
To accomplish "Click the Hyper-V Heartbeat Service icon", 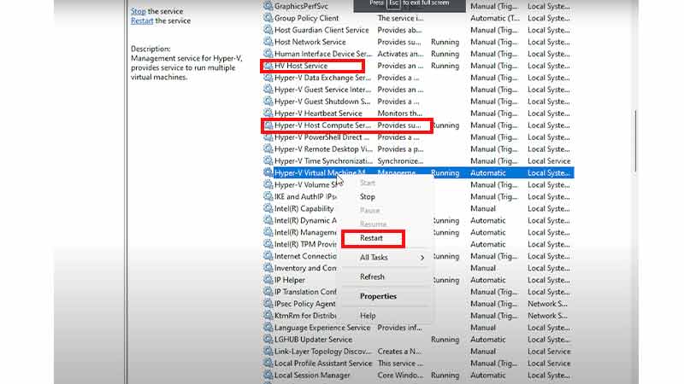I will (268, 113).
